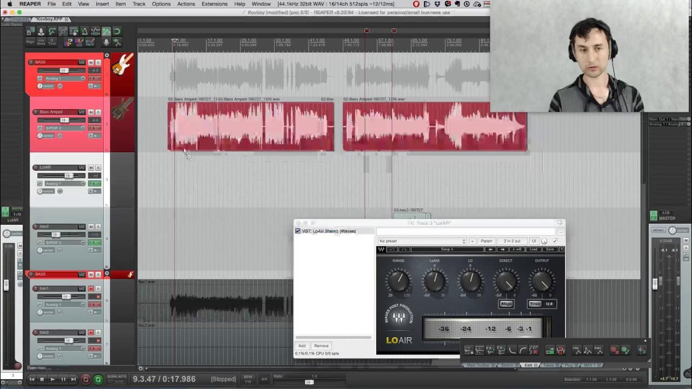Click the Q Tool toolbar button
The width and height of the screenshot is (692, 389).
(52, 42)
